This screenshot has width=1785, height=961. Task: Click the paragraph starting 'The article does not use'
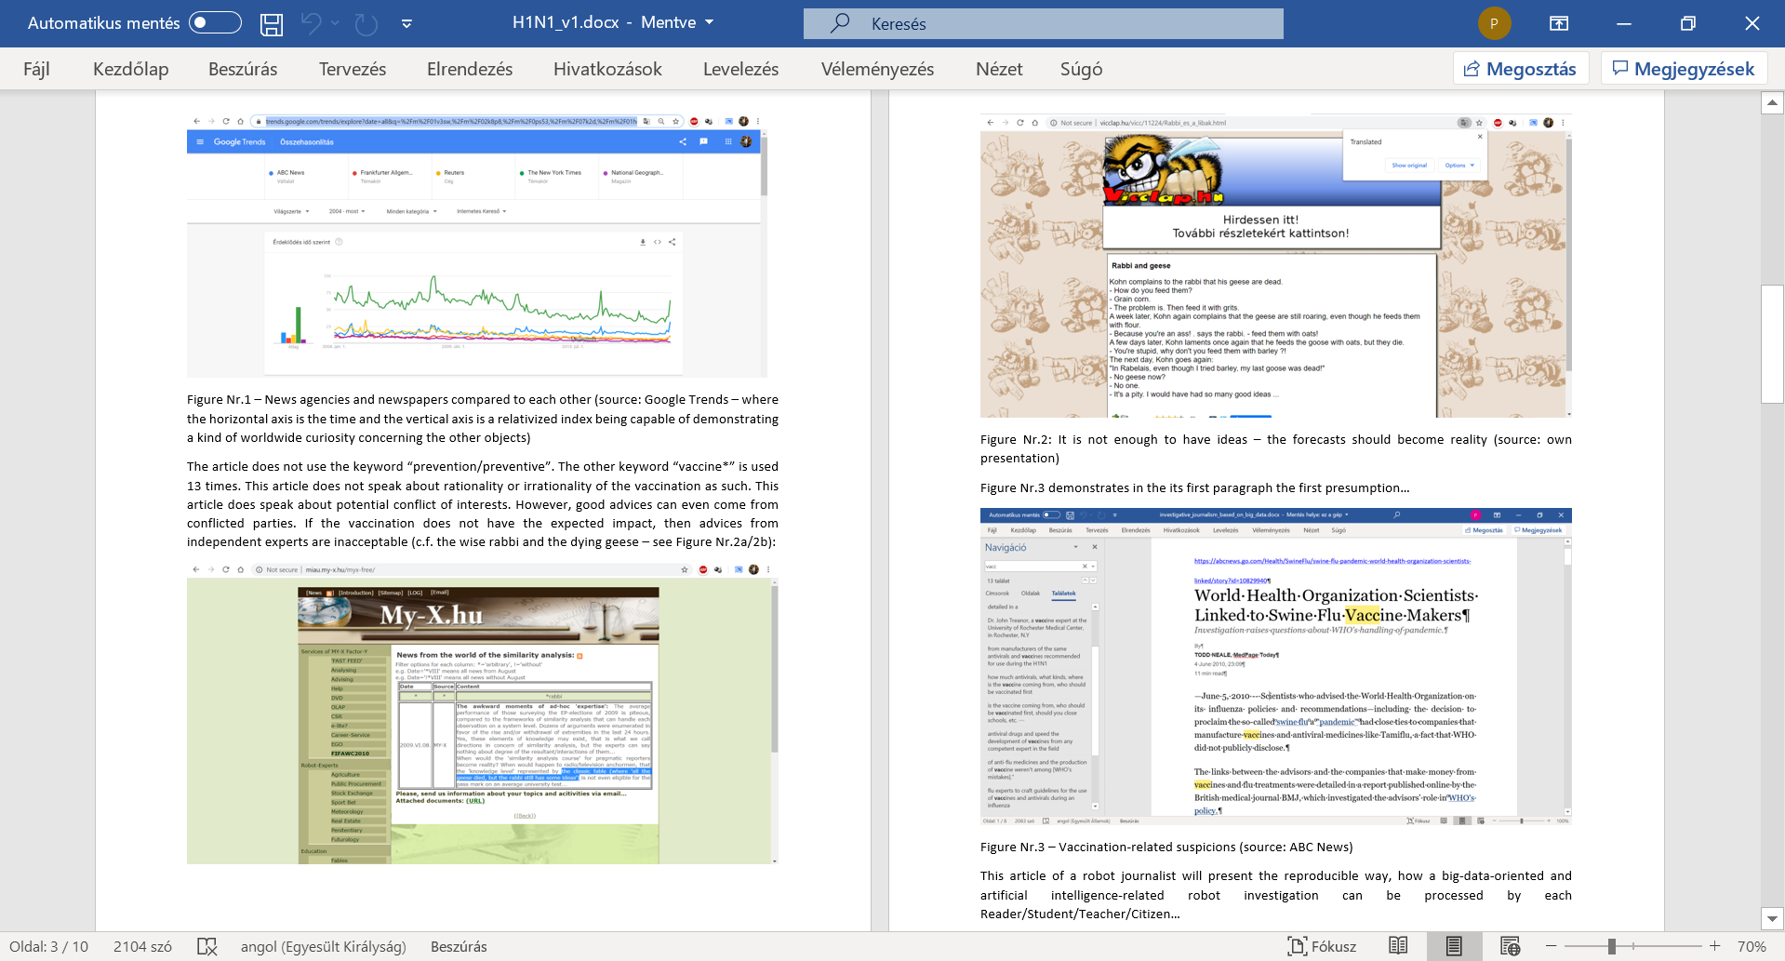(483, 504)
